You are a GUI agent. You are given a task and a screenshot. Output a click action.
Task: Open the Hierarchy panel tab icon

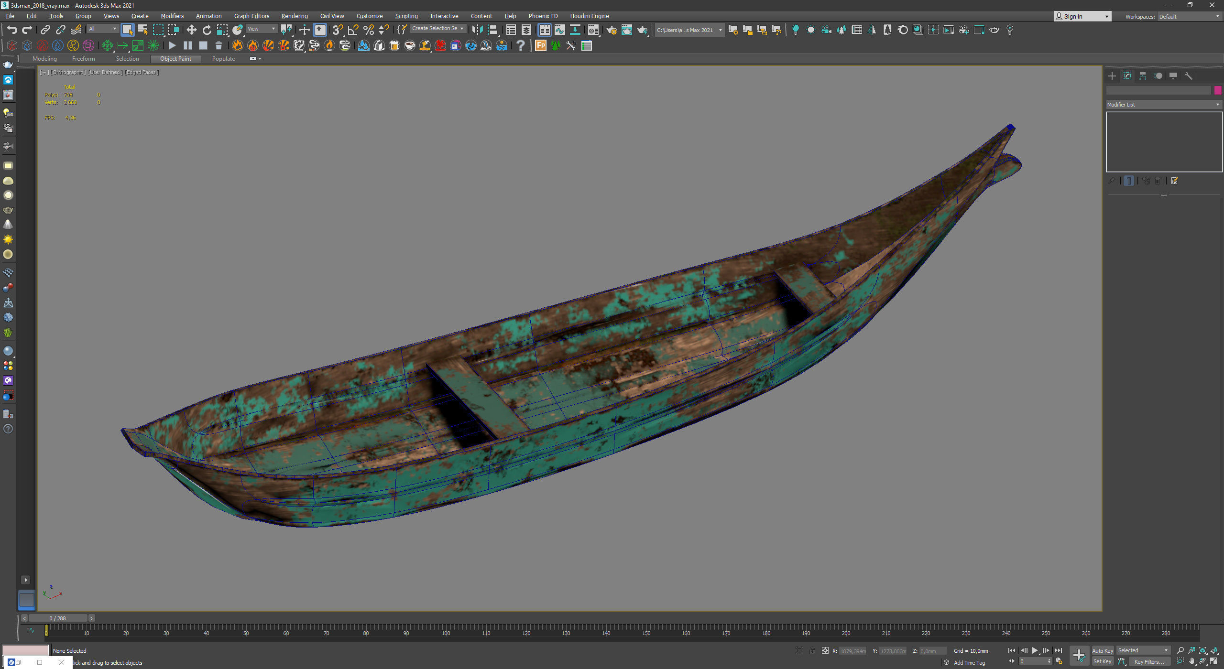[x=1142, y=76]
